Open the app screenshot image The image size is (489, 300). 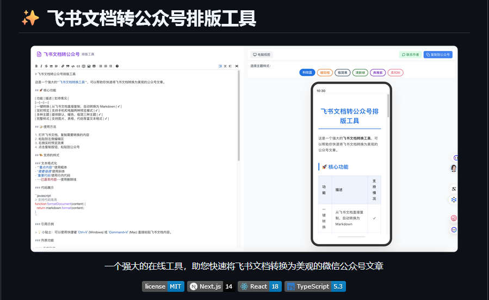(x=244, y=149)
